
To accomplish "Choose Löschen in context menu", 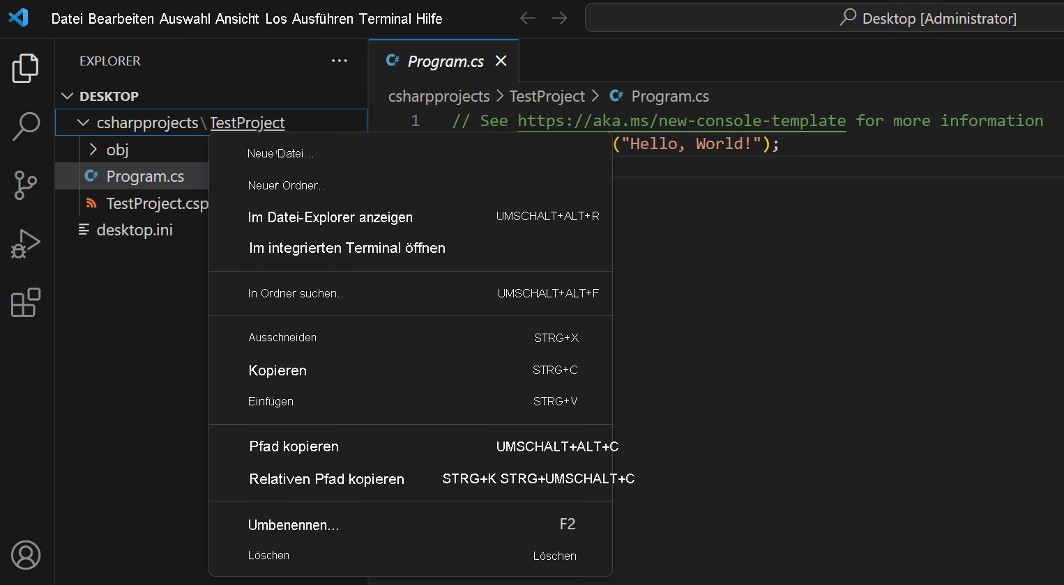I will click(x=411, y=556).
